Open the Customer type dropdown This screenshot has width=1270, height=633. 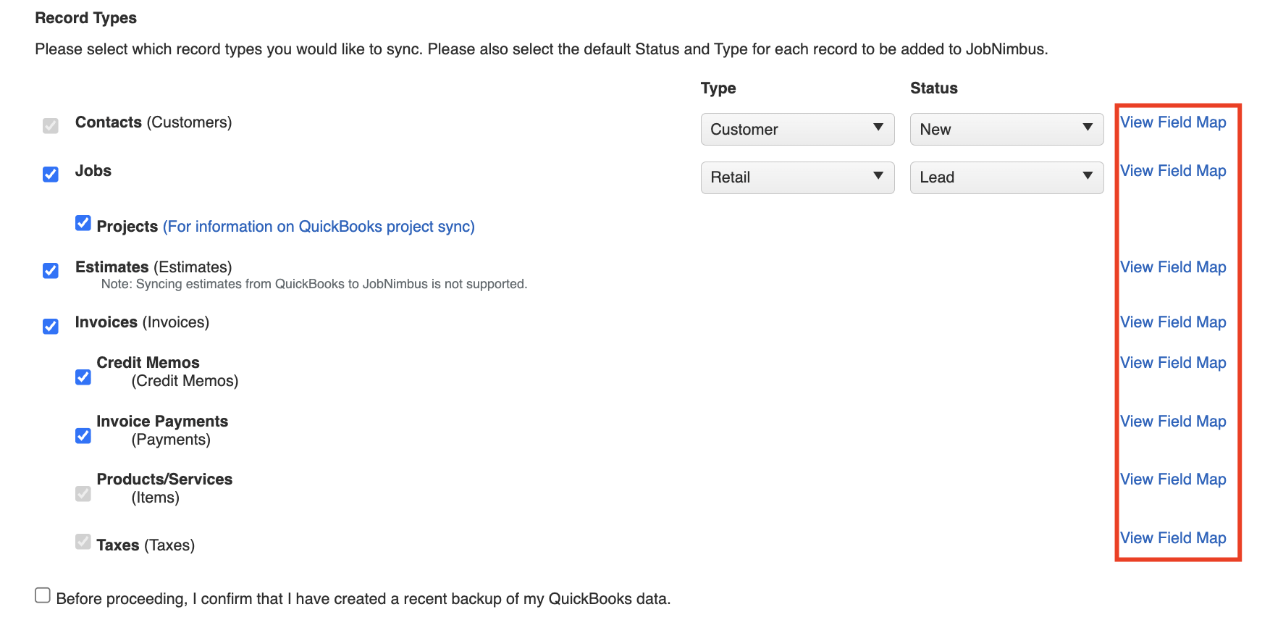pos(797,129)
